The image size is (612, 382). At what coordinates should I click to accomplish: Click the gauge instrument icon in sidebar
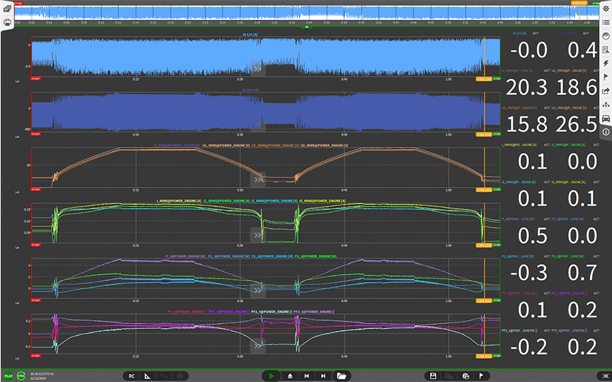click(605, 35)
